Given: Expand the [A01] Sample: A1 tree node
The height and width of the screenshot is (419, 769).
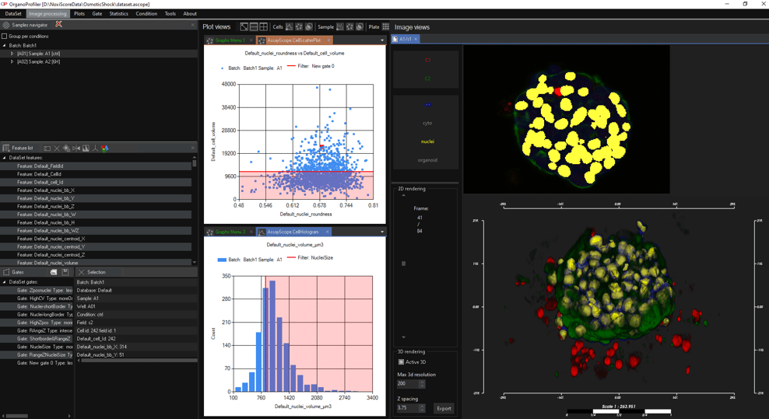Looking at the screenshot, I should [x=12, y=54].
